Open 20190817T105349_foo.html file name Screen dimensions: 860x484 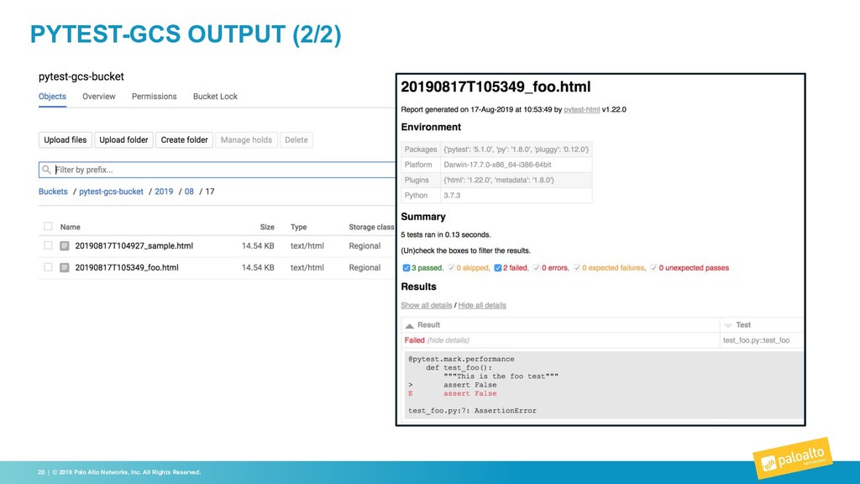click(x=127, y=268)
